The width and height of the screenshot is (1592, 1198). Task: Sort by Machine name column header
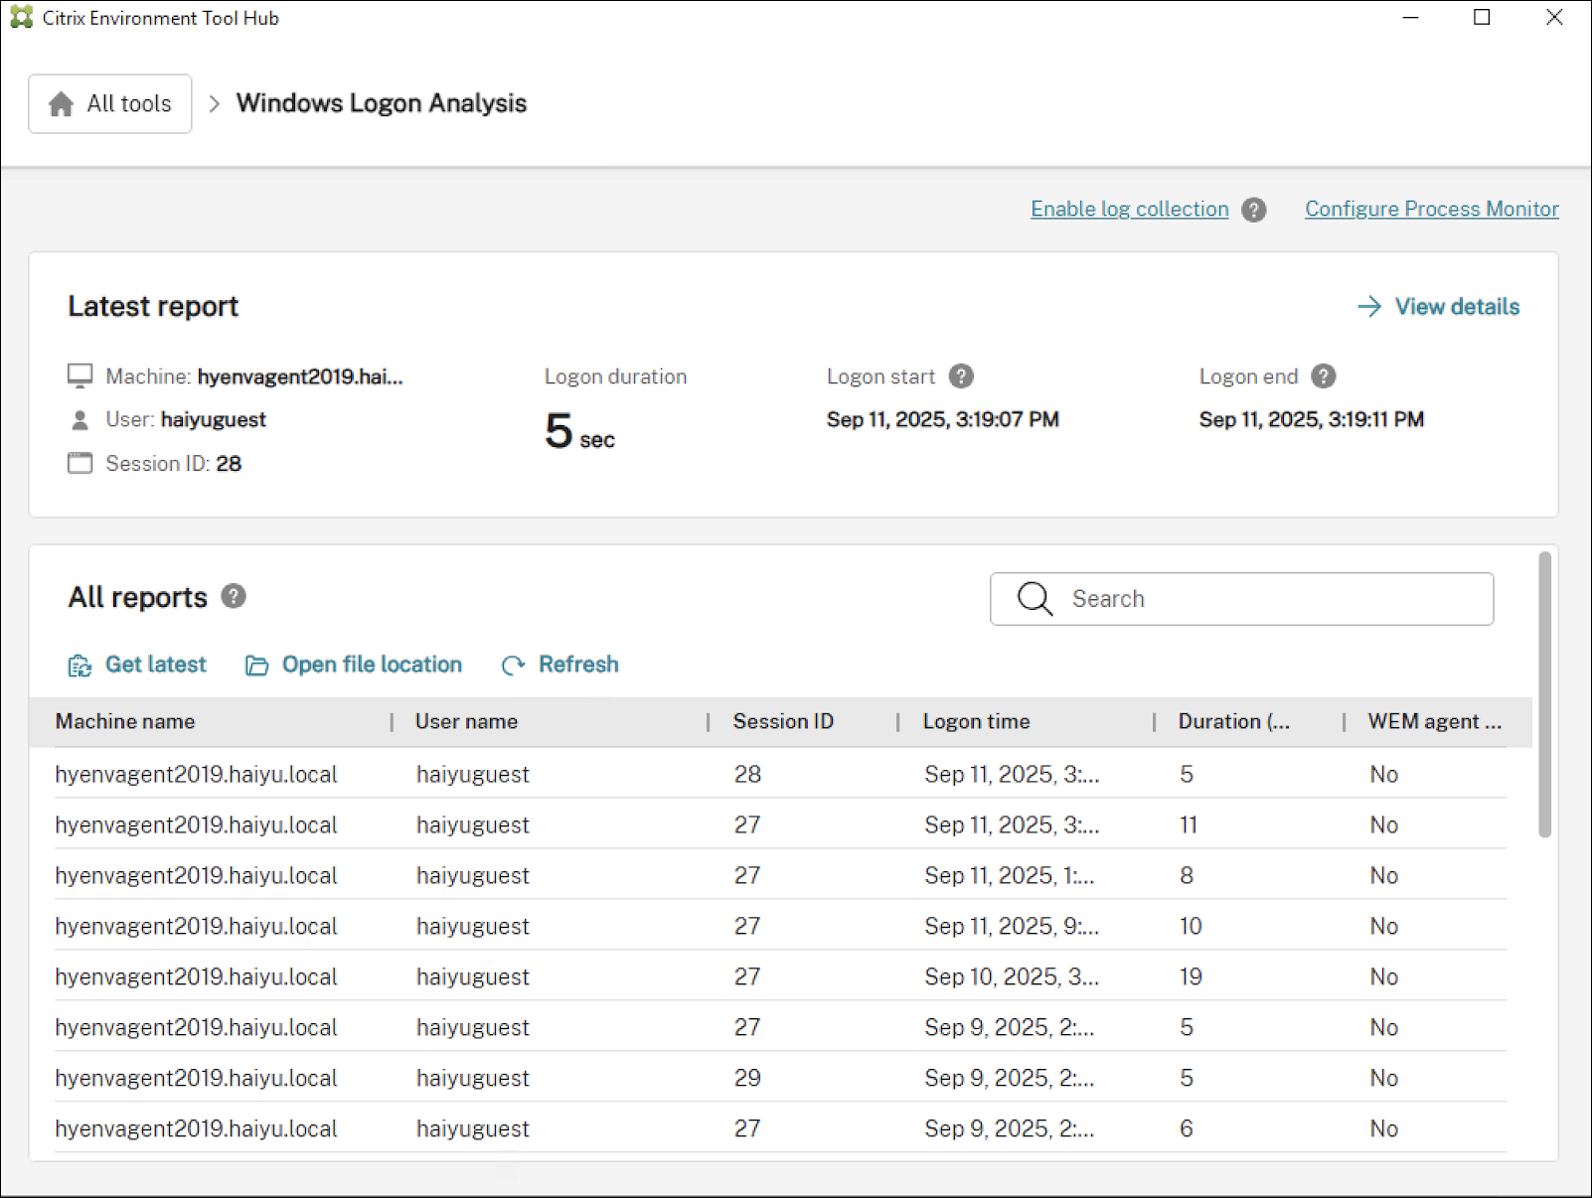tap(125, 722)
